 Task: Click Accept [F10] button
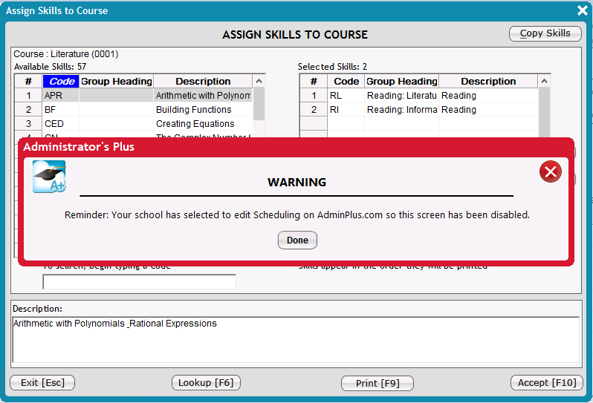(546, 383)
